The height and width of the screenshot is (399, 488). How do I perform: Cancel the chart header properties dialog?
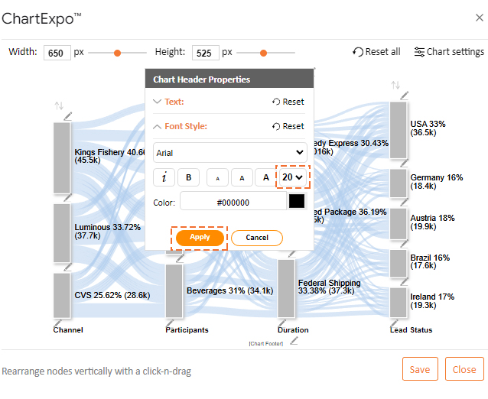tap(257, 238)
